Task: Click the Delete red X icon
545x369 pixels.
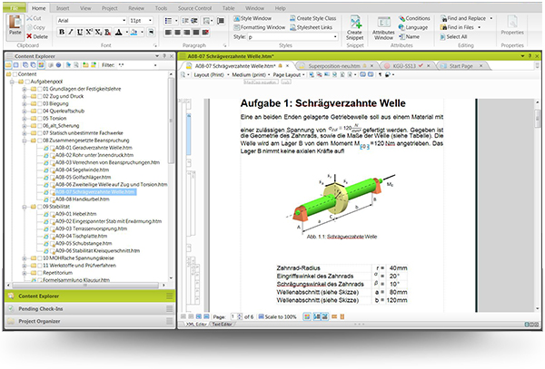Action: click(x=29, y=36)
